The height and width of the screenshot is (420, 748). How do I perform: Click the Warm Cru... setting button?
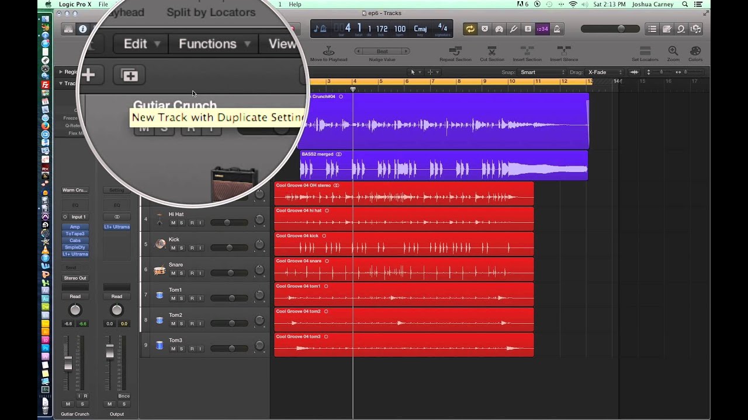point(75,190)
